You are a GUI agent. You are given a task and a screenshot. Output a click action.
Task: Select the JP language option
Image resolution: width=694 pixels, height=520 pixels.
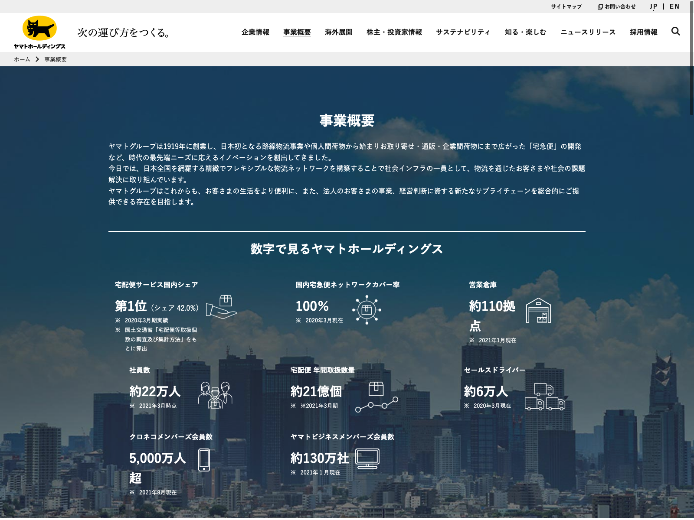(653, 6)
